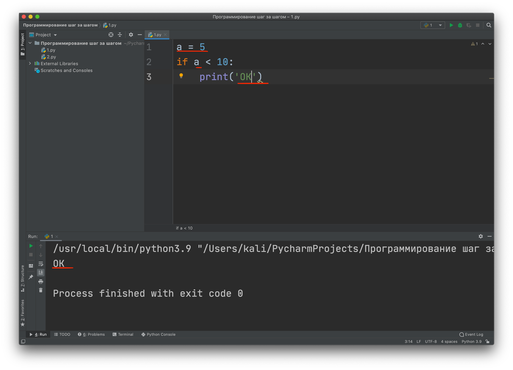Open Run panel settings gear
The height and width of the screenshot is (370, 513).
pos(481,236)
